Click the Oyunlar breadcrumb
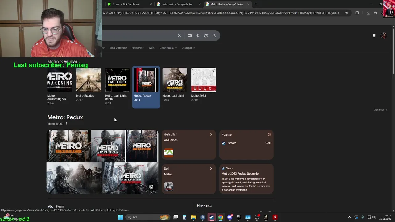This screenshot has height=222, width=395. [x=69, y=62]
